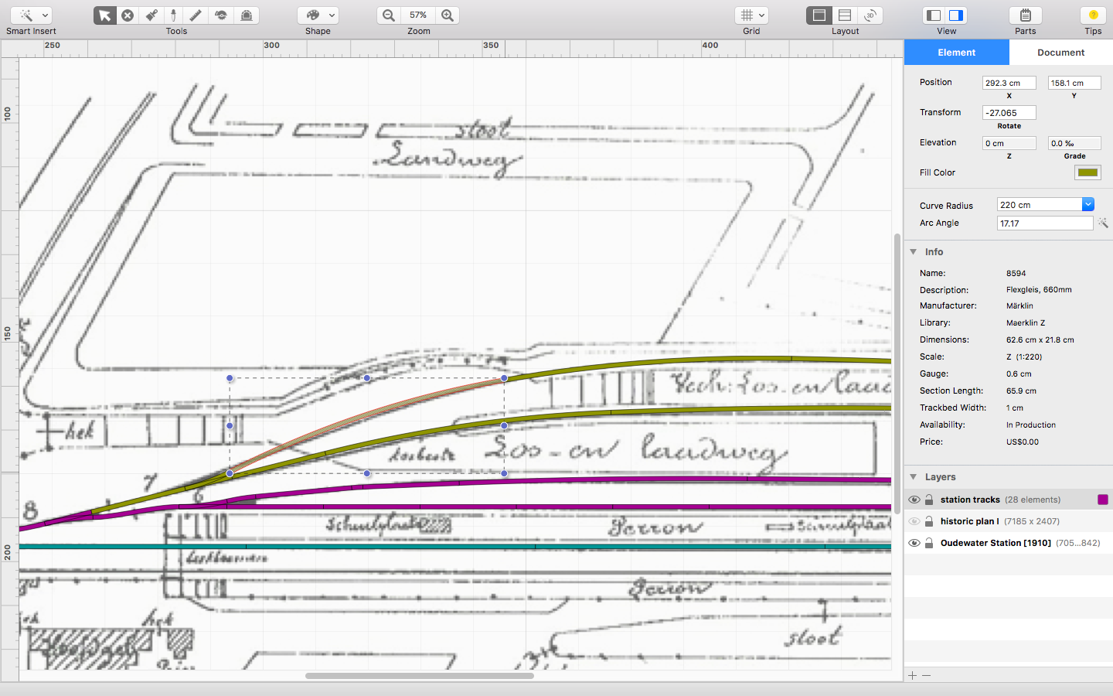Choose the paint brush tool
The height and width of the screenshot is (696, 1113).
coord(151,15)
